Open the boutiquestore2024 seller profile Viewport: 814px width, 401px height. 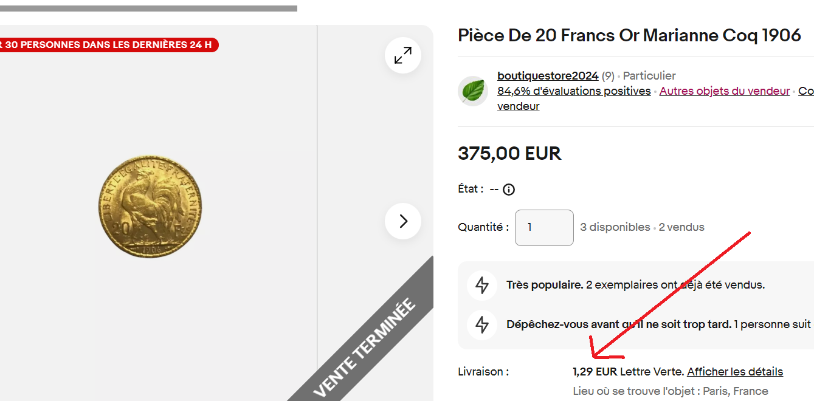click(x=547, y=76)
